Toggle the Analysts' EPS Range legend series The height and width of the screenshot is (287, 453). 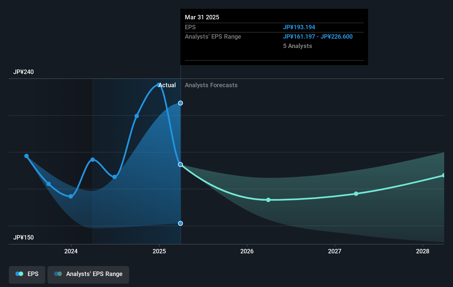(88, 275)
